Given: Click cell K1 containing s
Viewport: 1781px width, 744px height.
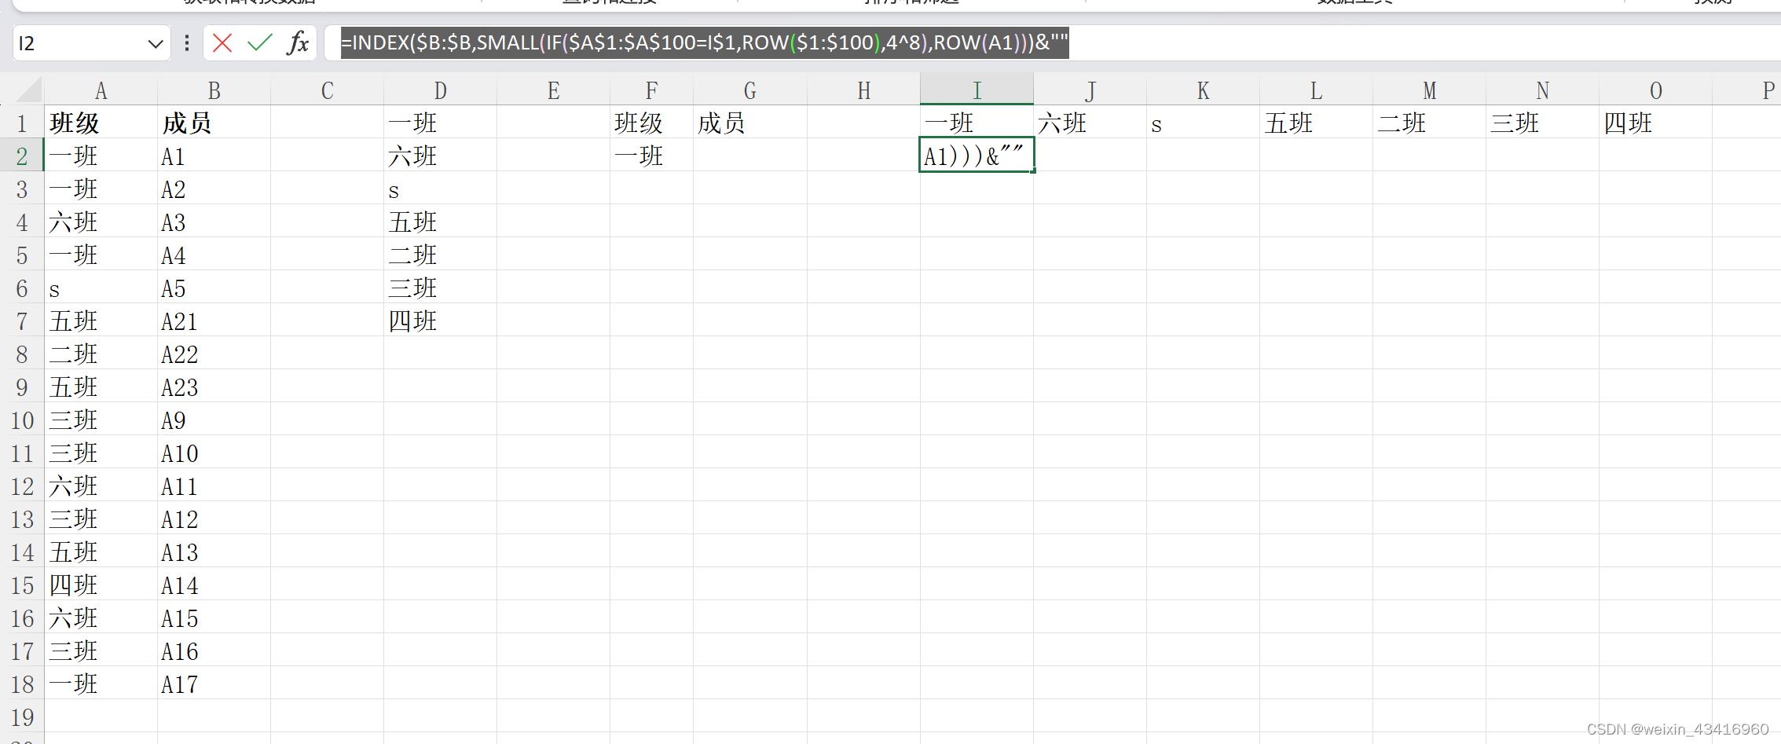Looking at the screenshot, I should [x=1203, y=123].
